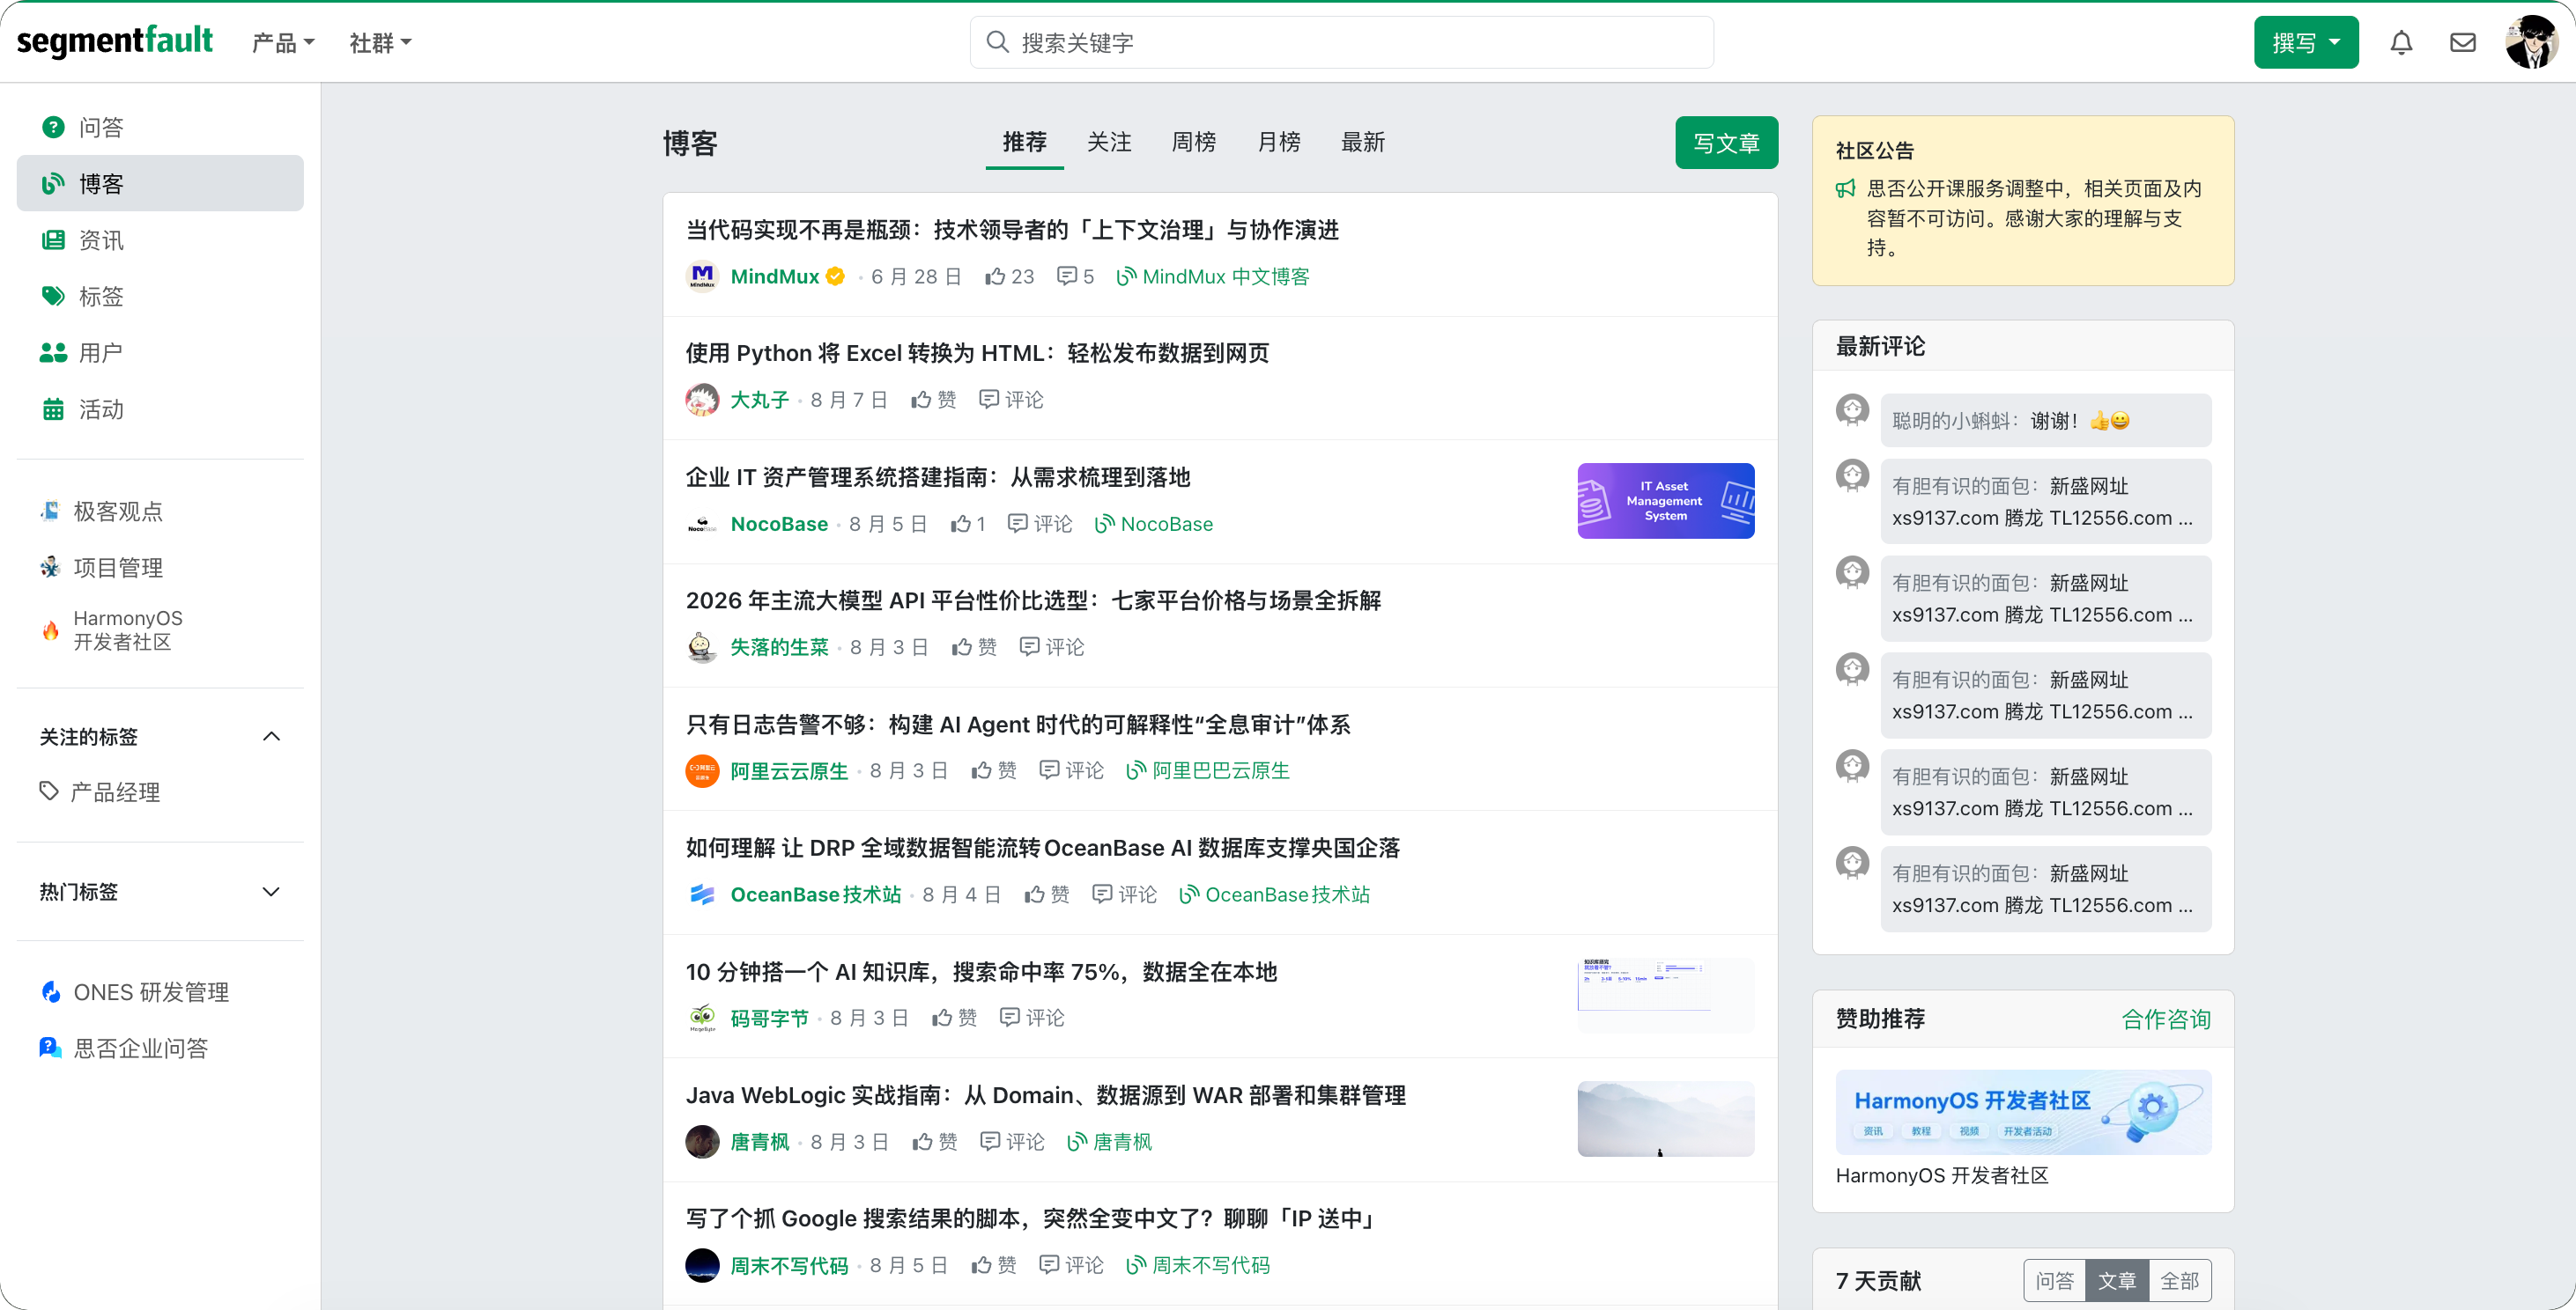Switch 7 天贡献 to 全部
2576x1310 pixels.
2180,1280
